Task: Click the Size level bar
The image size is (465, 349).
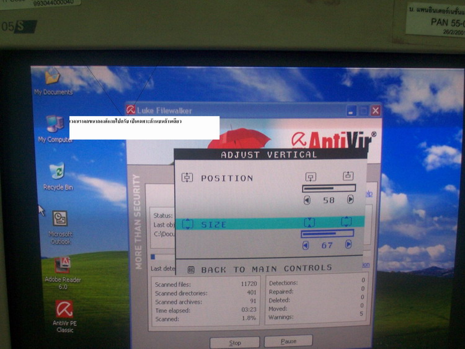Action: pyautogui.click(x=327, y=233)
